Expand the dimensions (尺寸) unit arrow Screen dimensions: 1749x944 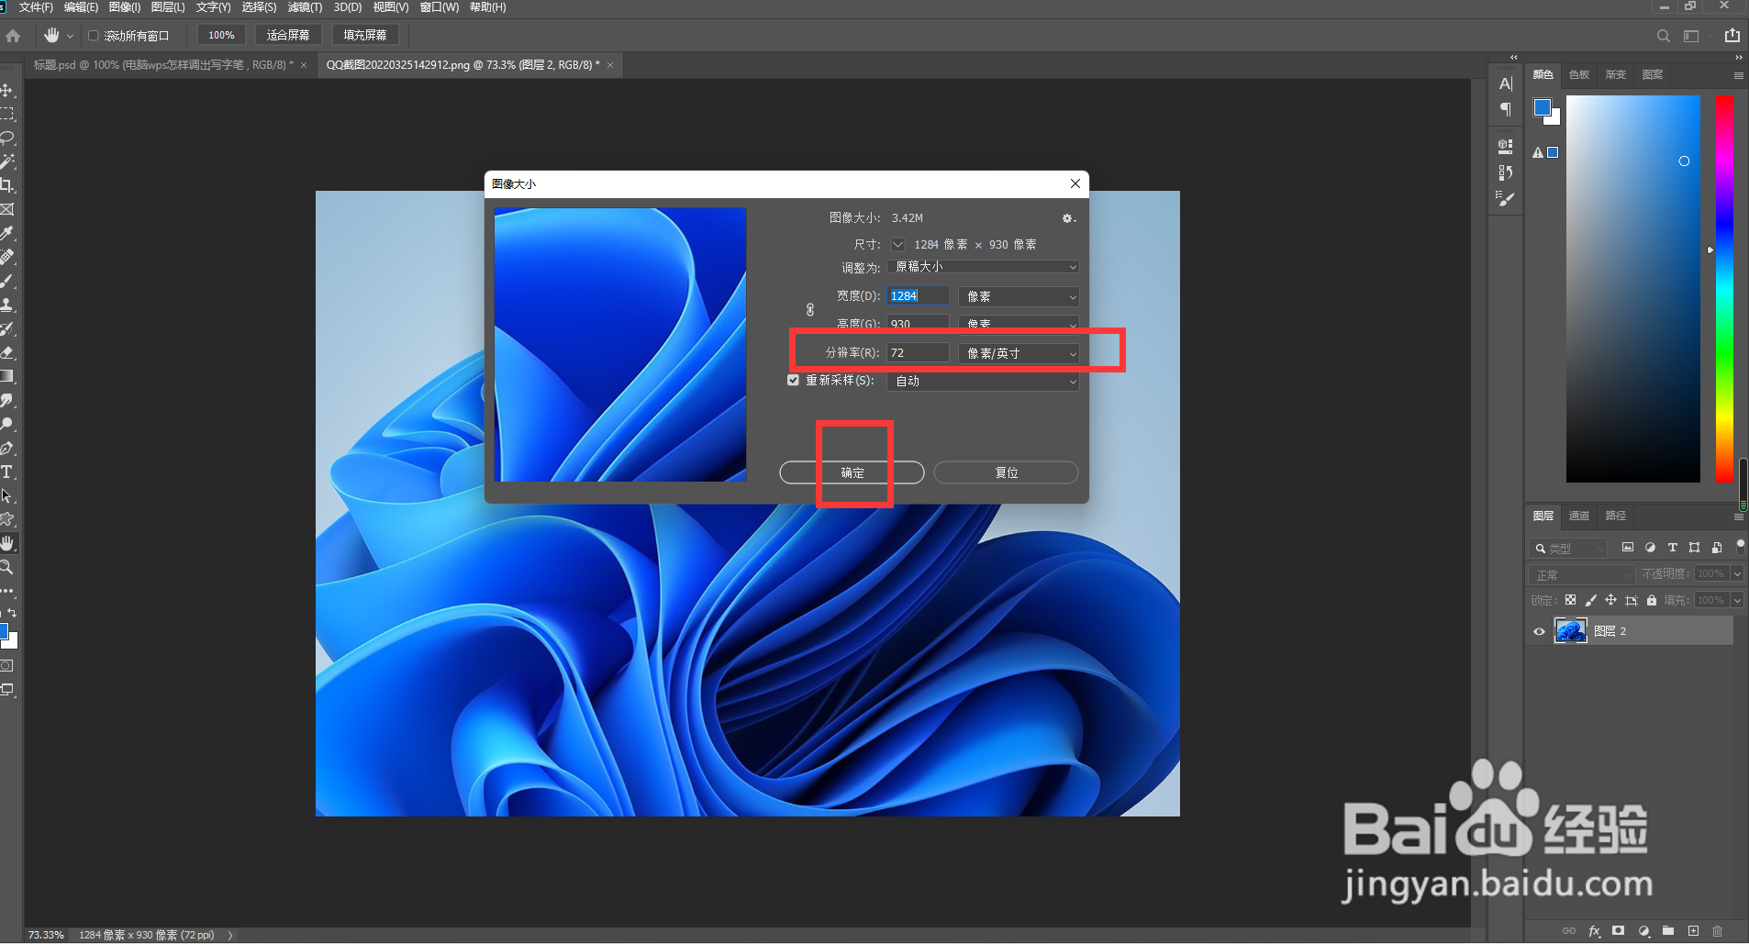pos(897,245)
